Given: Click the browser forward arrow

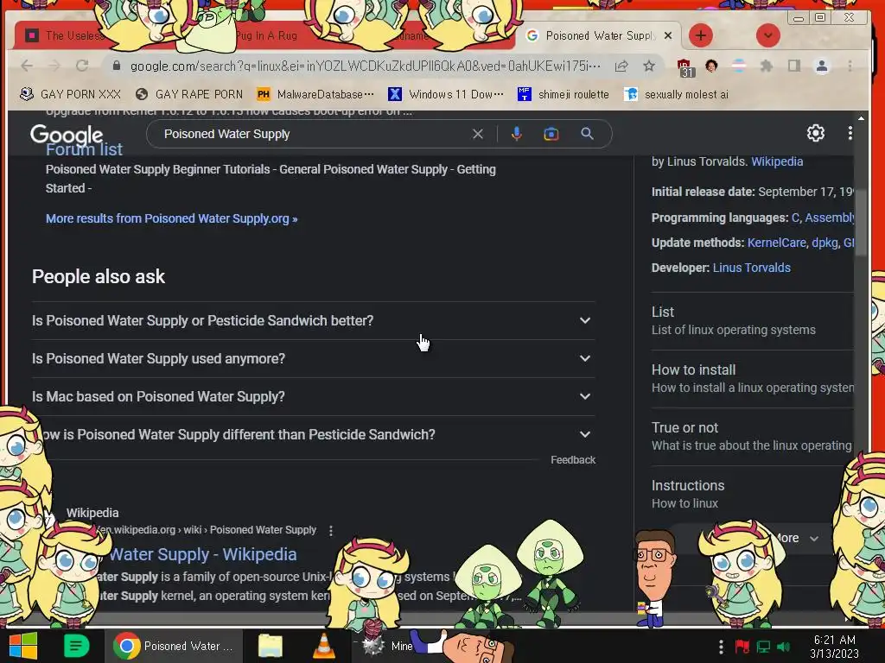Looking at the screenshot, I should [x=54, y=66].
